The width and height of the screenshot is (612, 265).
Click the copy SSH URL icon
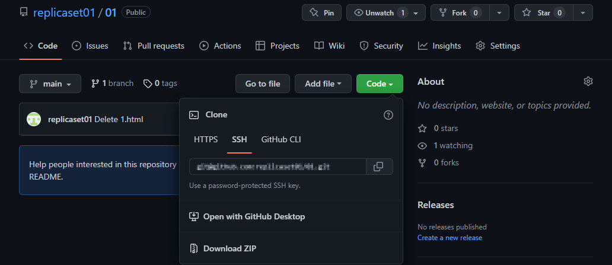pyautogui.click(x=378, y=167)
